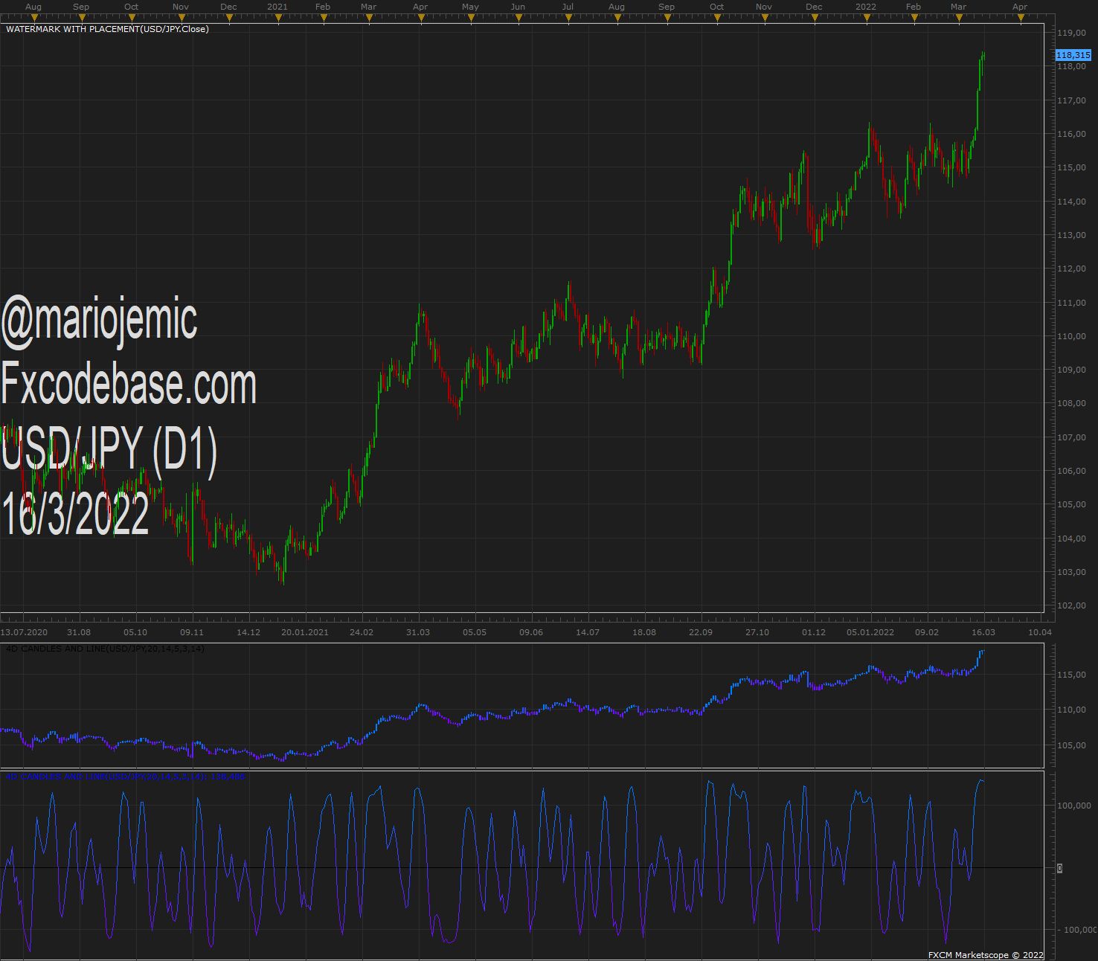Click the 113,00 price level on axis

coord(1072,235)
